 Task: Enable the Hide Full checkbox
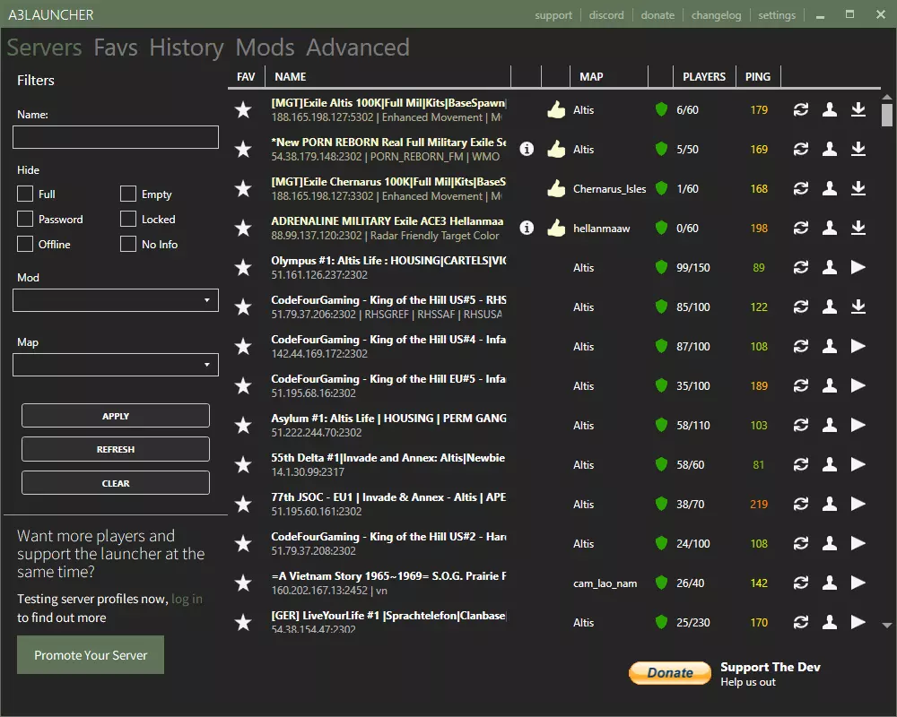[x=25, y=194]
